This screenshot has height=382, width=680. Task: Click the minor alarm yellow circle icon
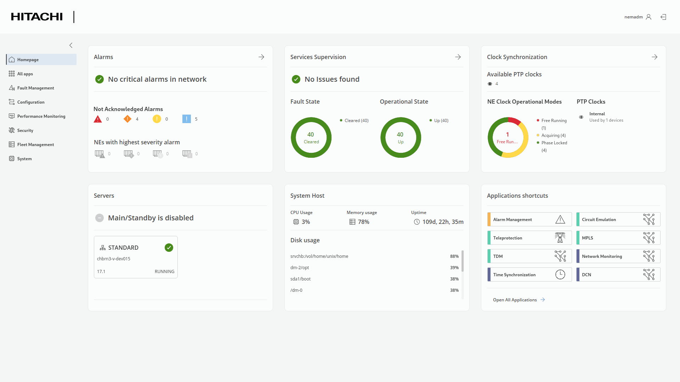157,119
